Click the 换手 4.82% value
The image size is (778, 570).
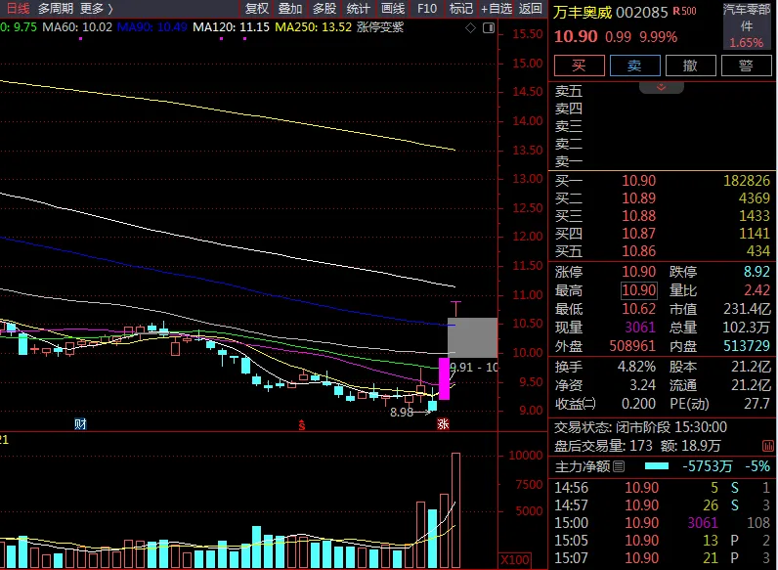(x=636, y=367)
